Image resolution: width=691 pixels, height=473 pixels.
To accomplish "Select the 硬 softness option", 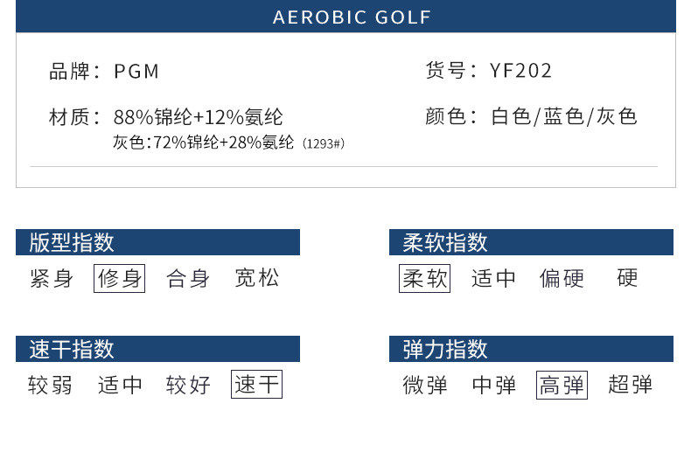I will (627, 279).
